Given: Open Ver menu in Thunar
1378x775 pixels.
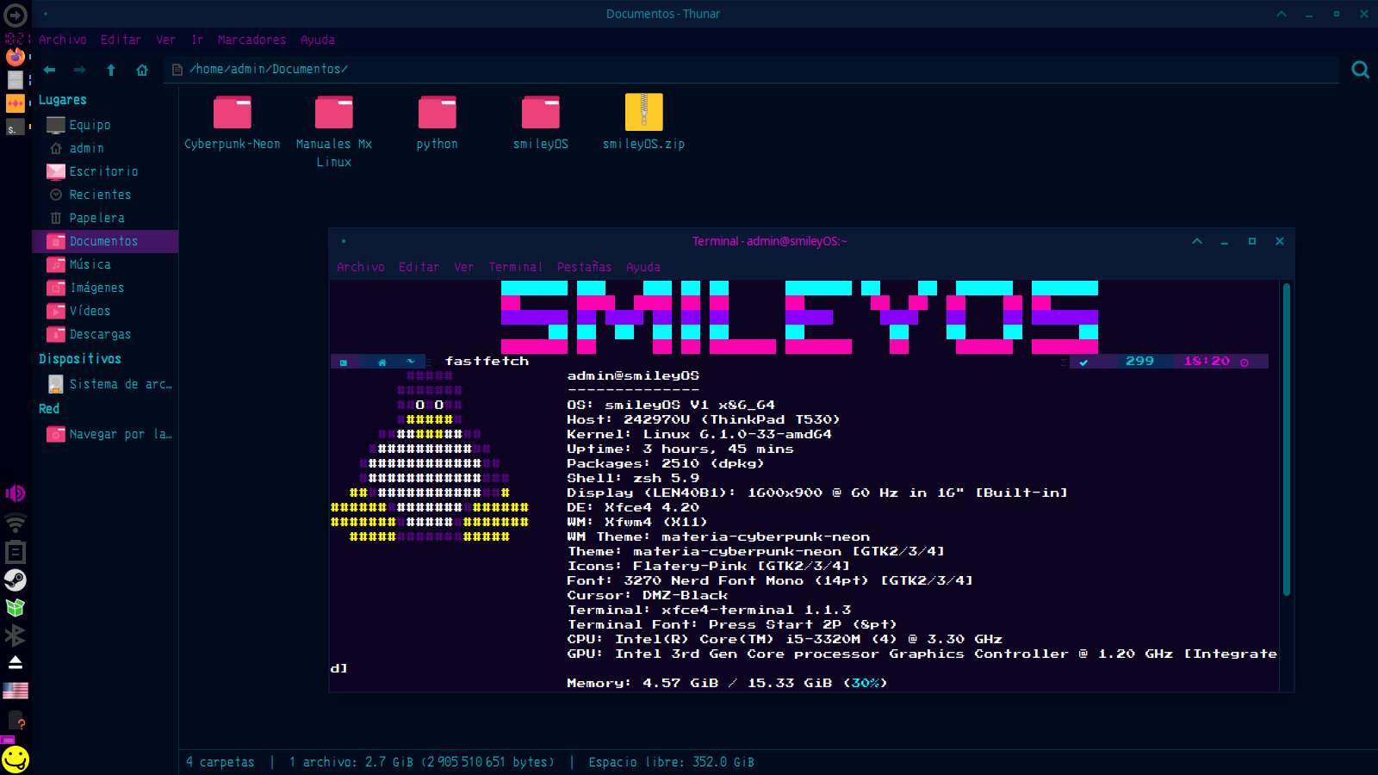Looking at the screenshot, I should 166,40.
